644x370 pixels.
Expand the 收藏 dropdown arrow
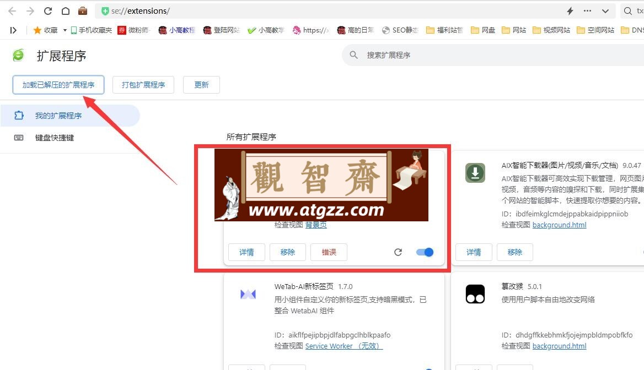click(x=65, y=30)
